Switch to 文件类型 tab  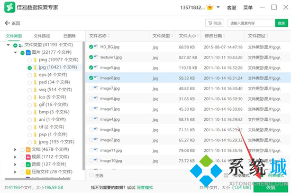(x=14, y=36)
